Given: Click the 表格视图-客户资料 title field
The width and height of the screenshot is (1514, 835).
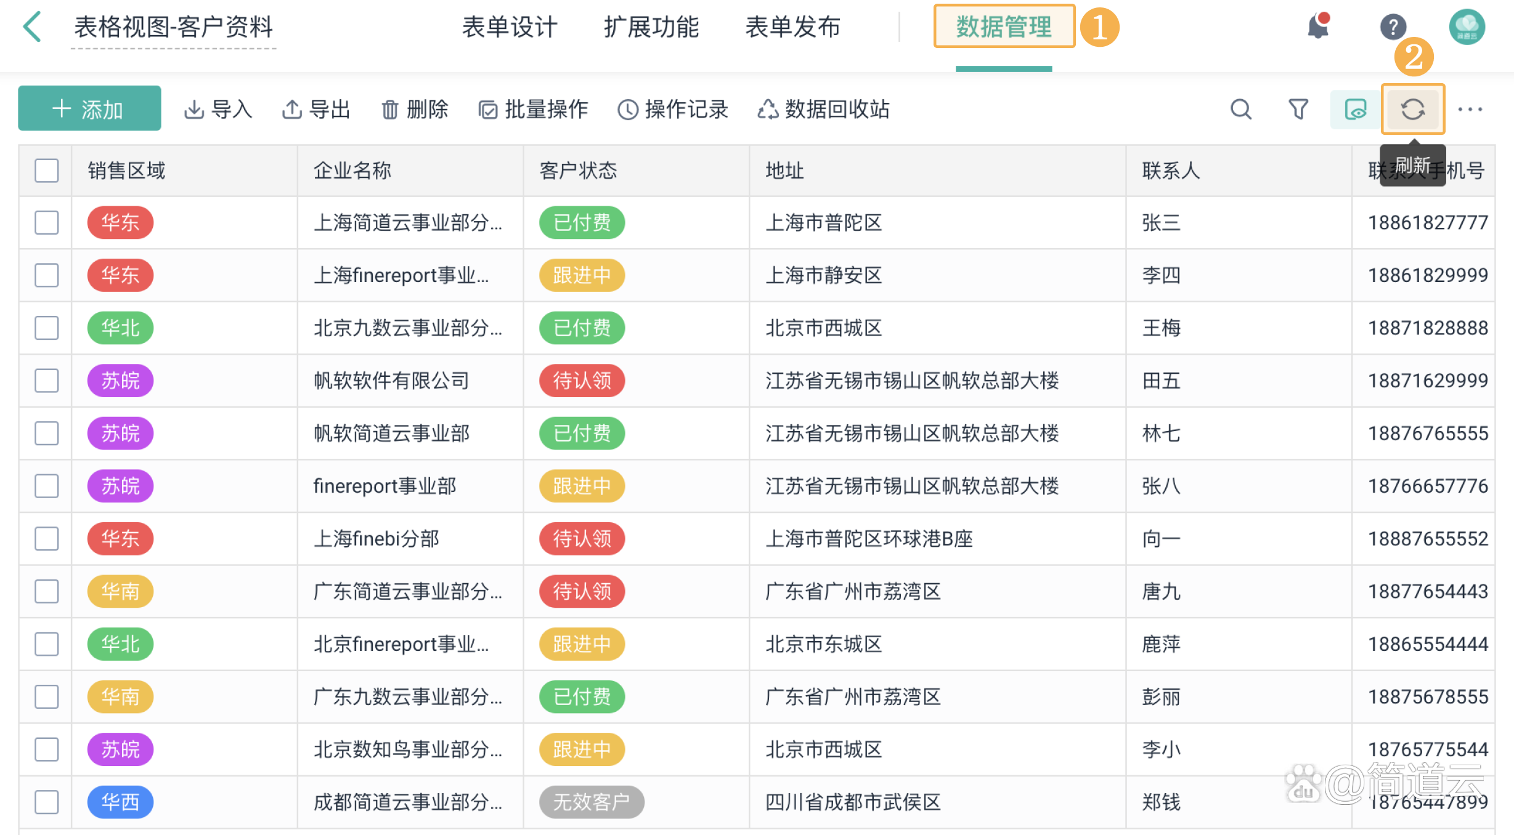Looking at the screenshot, I should click(173, 27).
